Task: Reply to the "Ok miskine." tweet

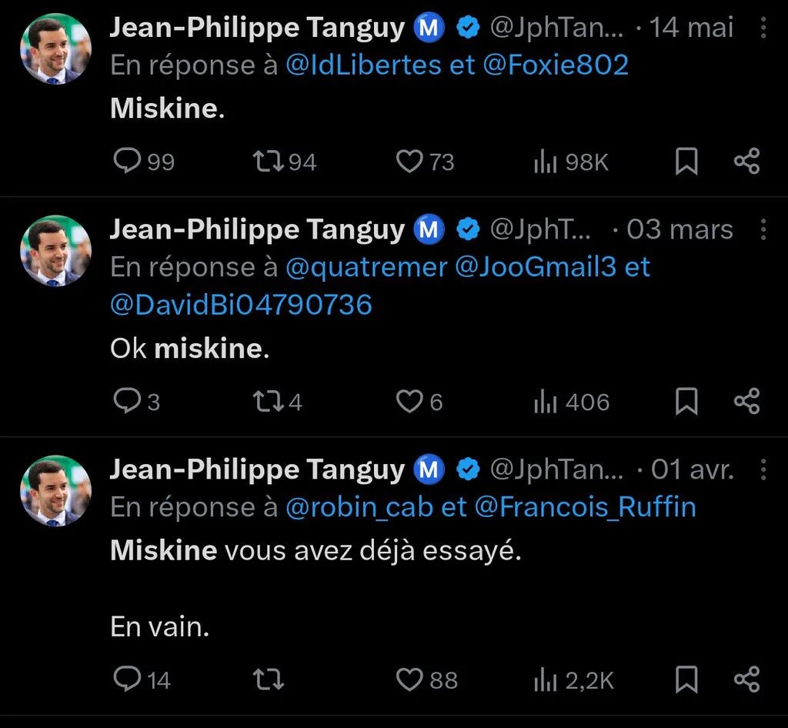Action: click(x=127, y=401)
